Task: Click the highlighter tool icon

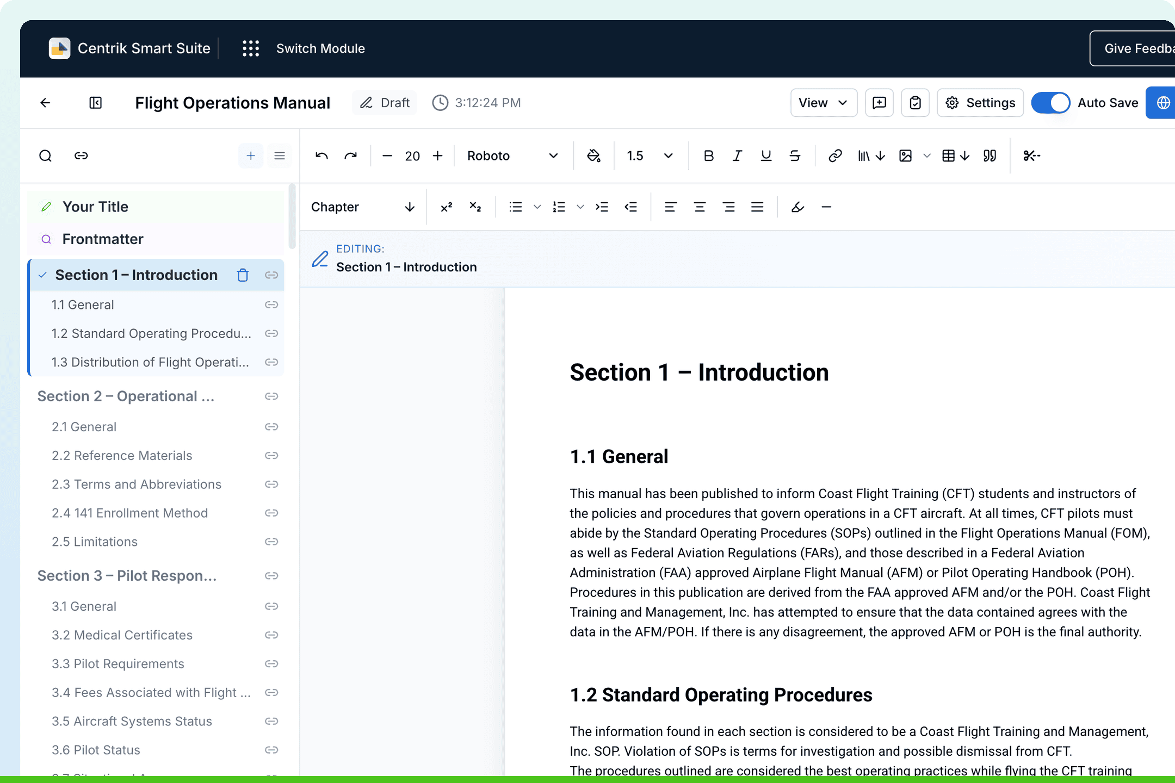Action: click(797, 207)
